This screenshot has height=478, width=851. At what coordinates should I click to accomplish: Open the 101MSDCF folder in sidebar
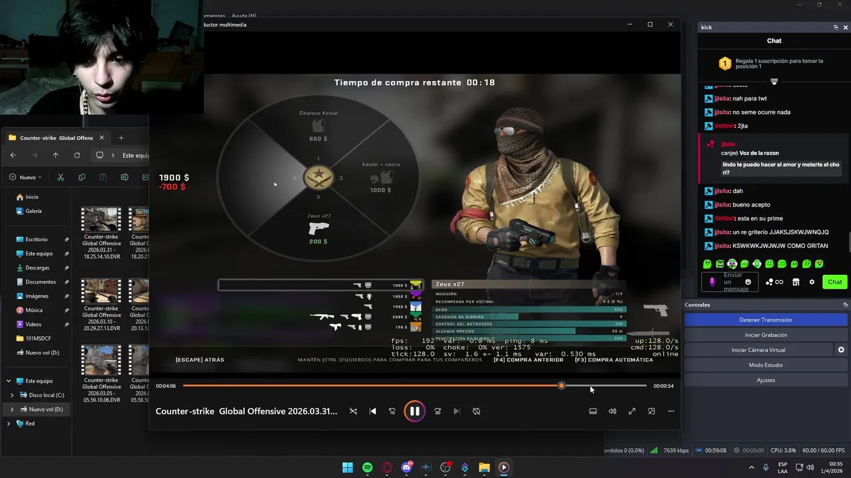(39, 339)
